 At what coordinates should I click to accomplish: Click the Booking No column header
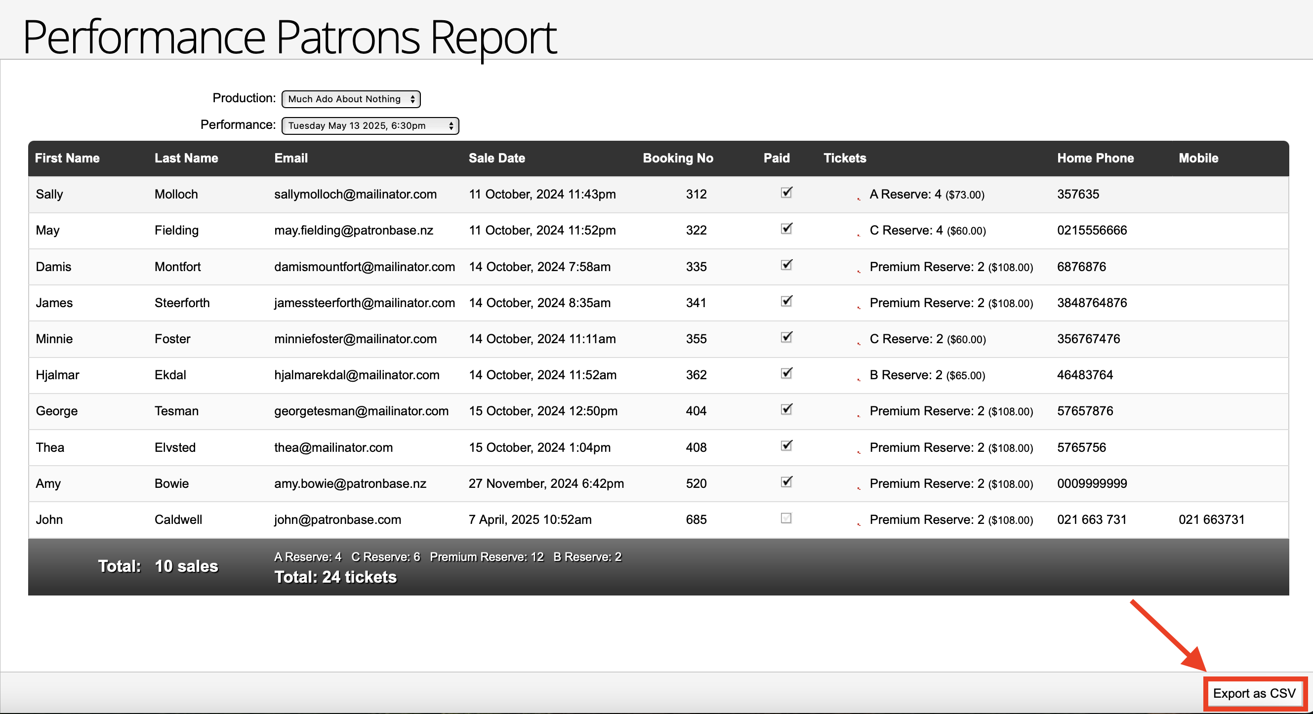coord(677,158)
